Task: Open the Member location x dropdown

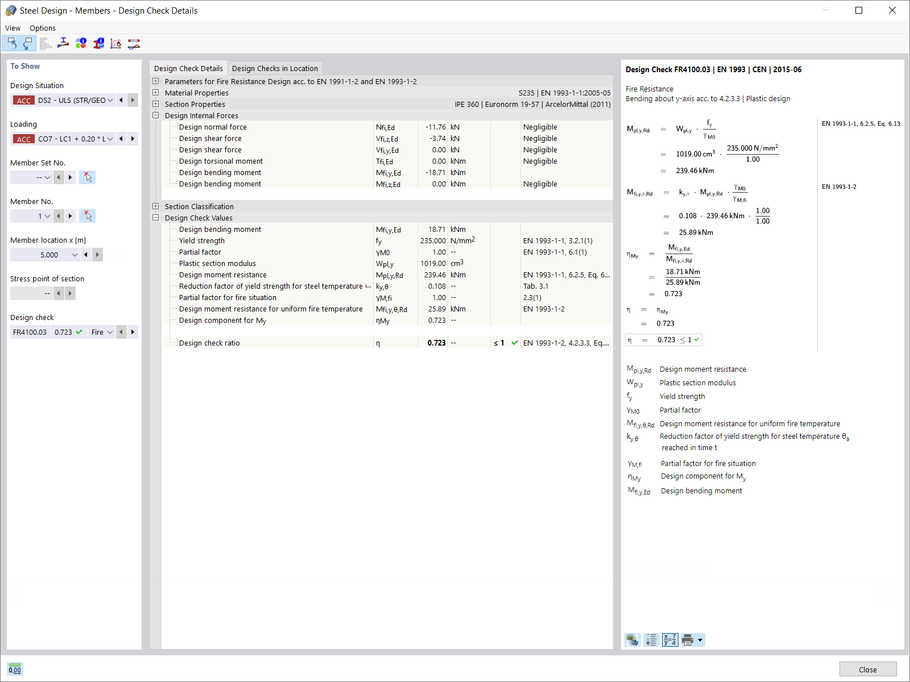Action: click(75, 255)
